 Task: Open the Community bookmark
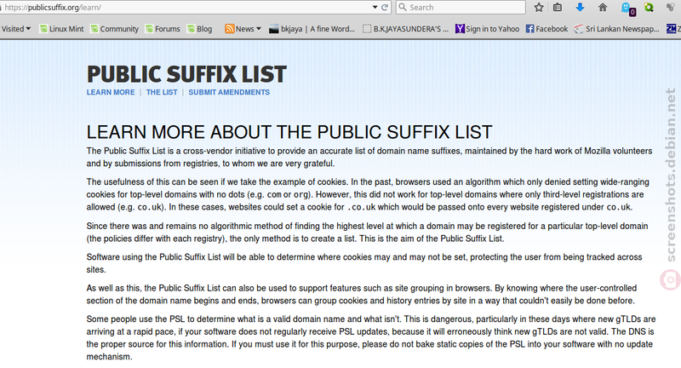pyautogui.click(x=115, y=29)
